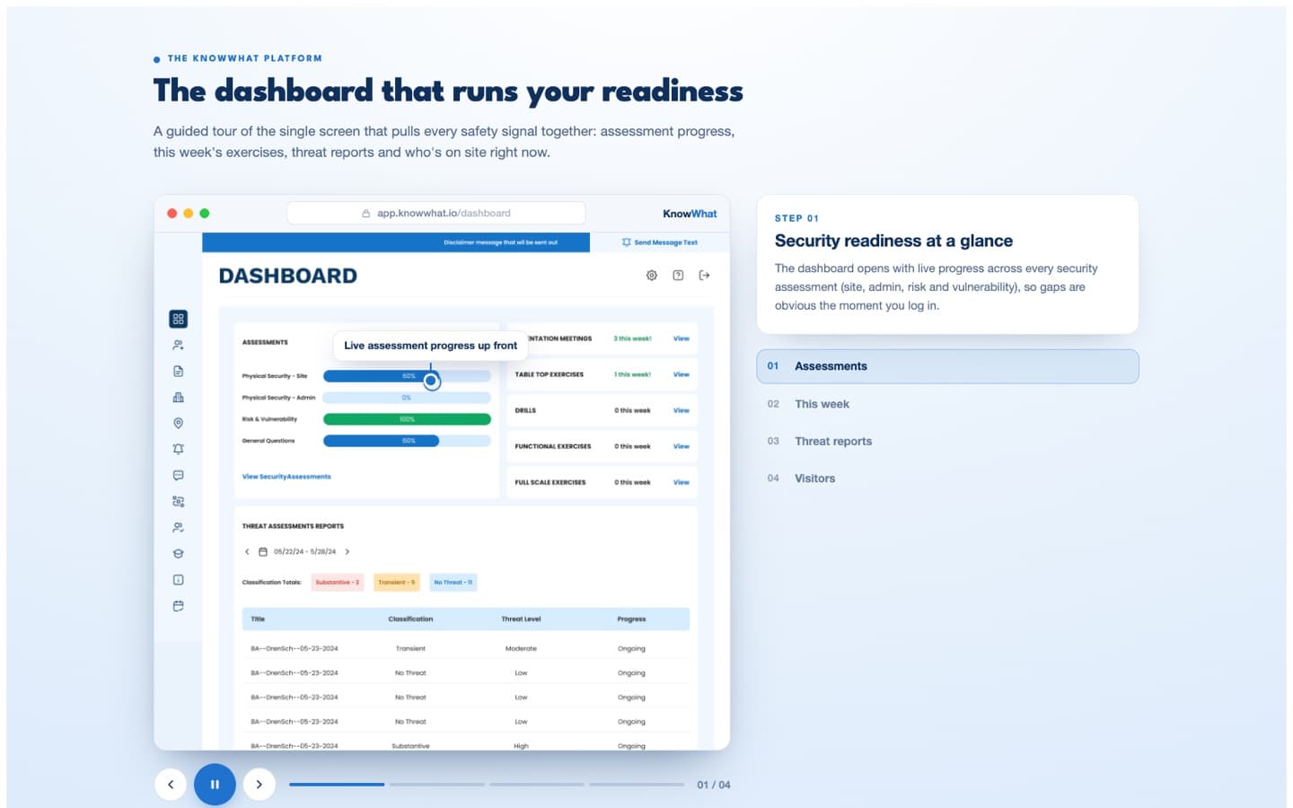Go to previous tour step
Screen dimensions: 1293x808
point(171,784)
